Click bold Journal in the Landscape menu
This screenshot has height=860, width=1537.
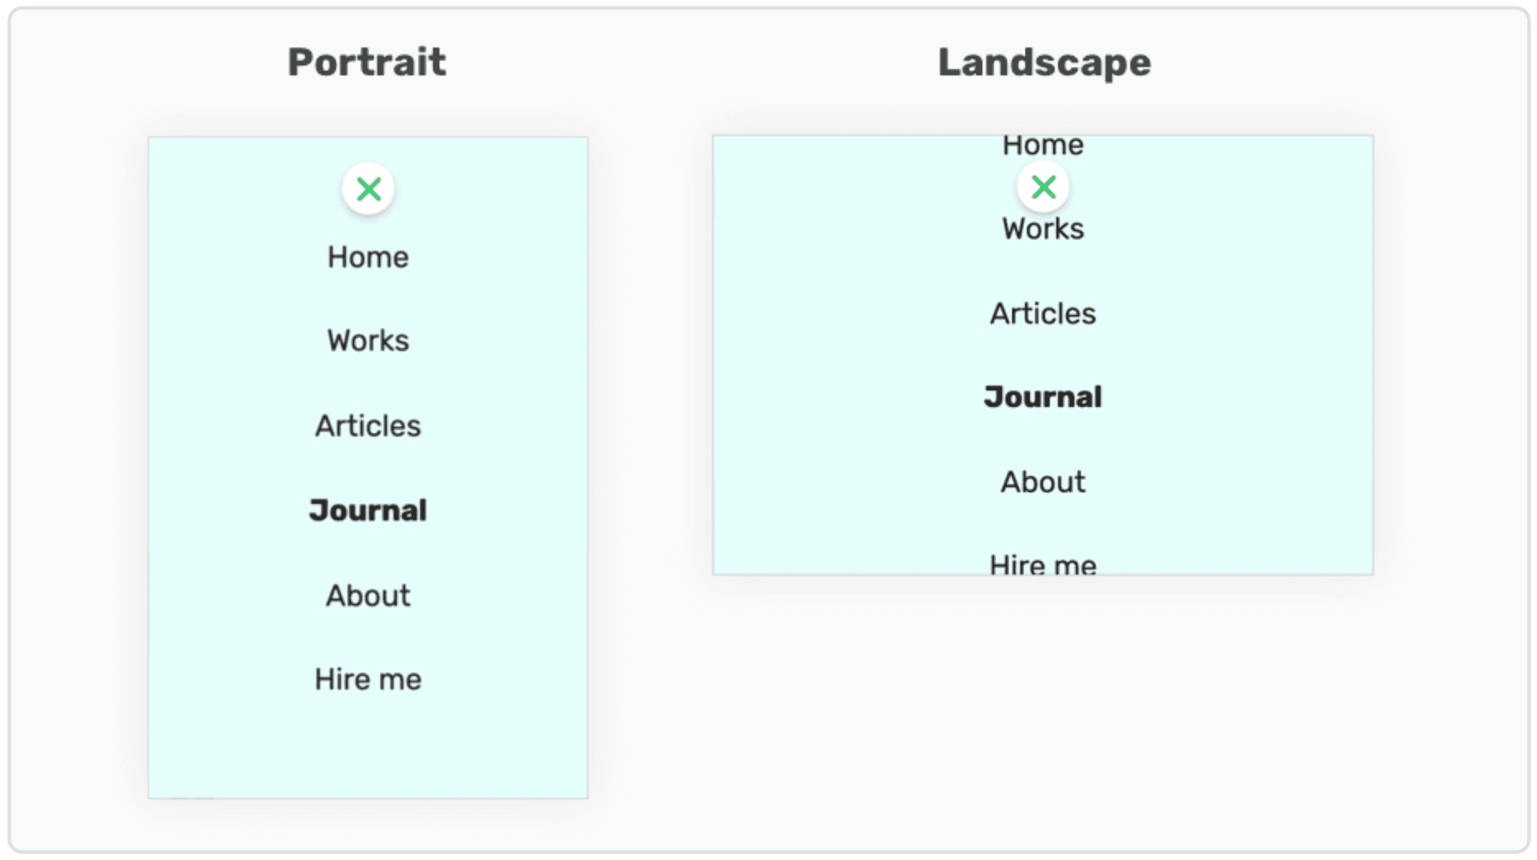tap(1043, 397)
